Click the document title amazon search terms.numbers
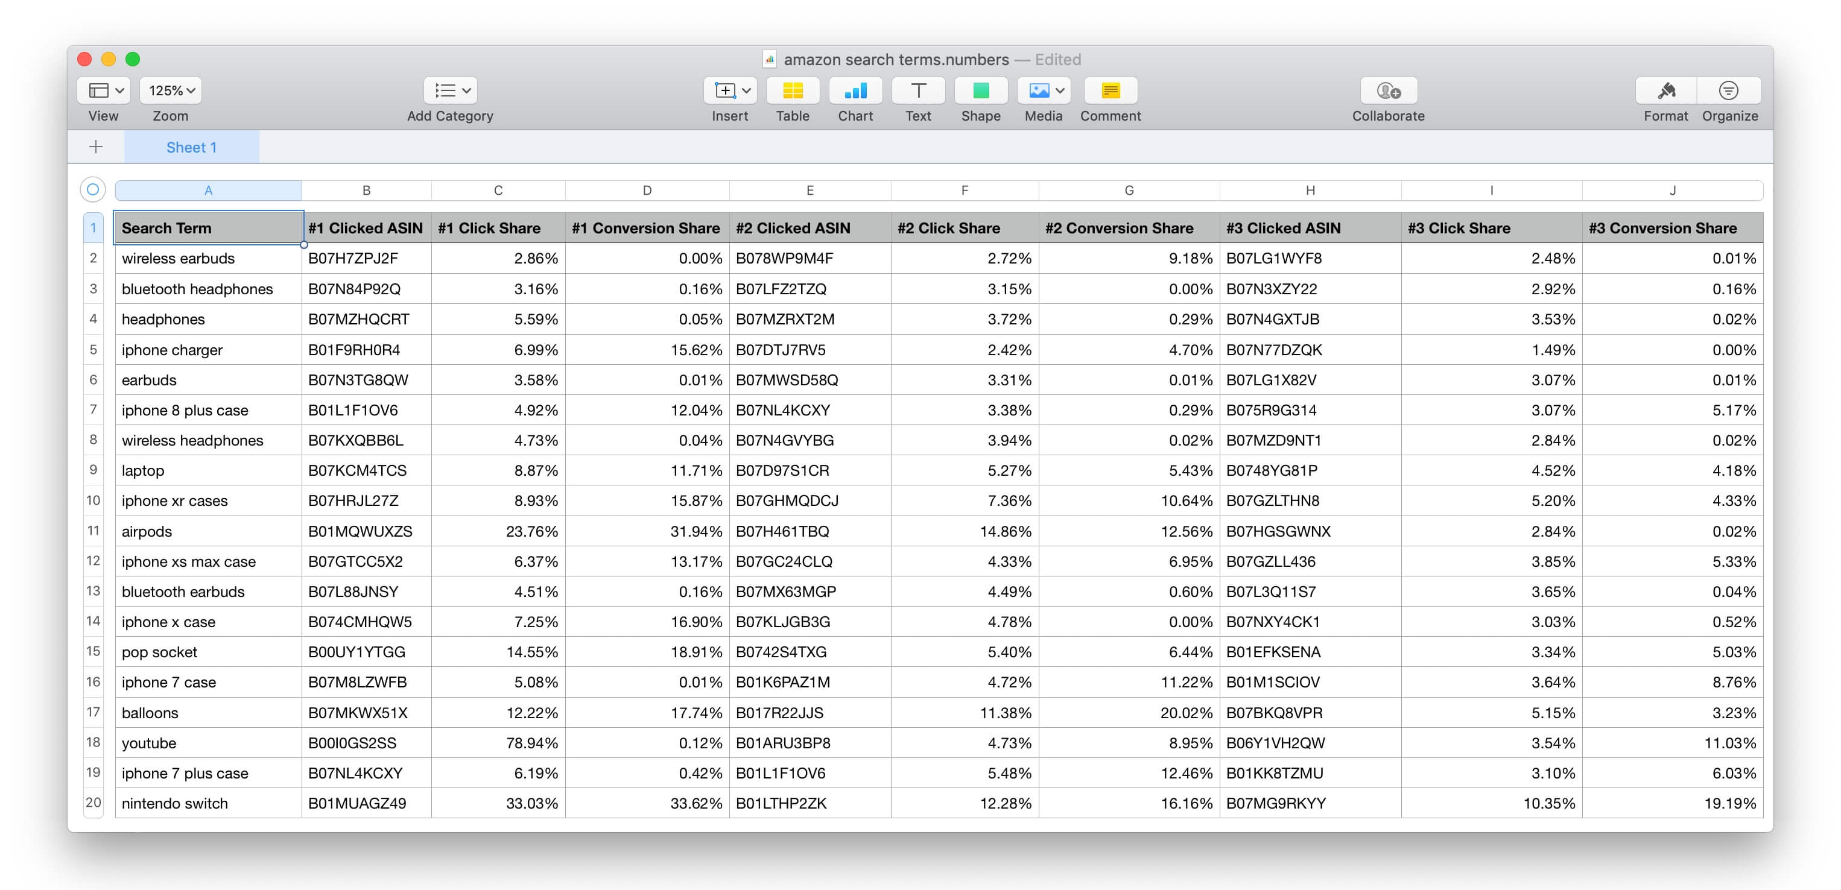Image resolution: width=1841 pixels, height=890 pixels. point(896,59)
